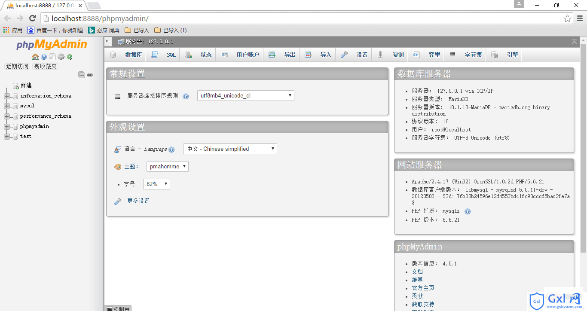Open the 应用 apps shortcut in bookmarks bar
Image resolution: width=587 pixels, height=311 pixels.
(13, 30)
